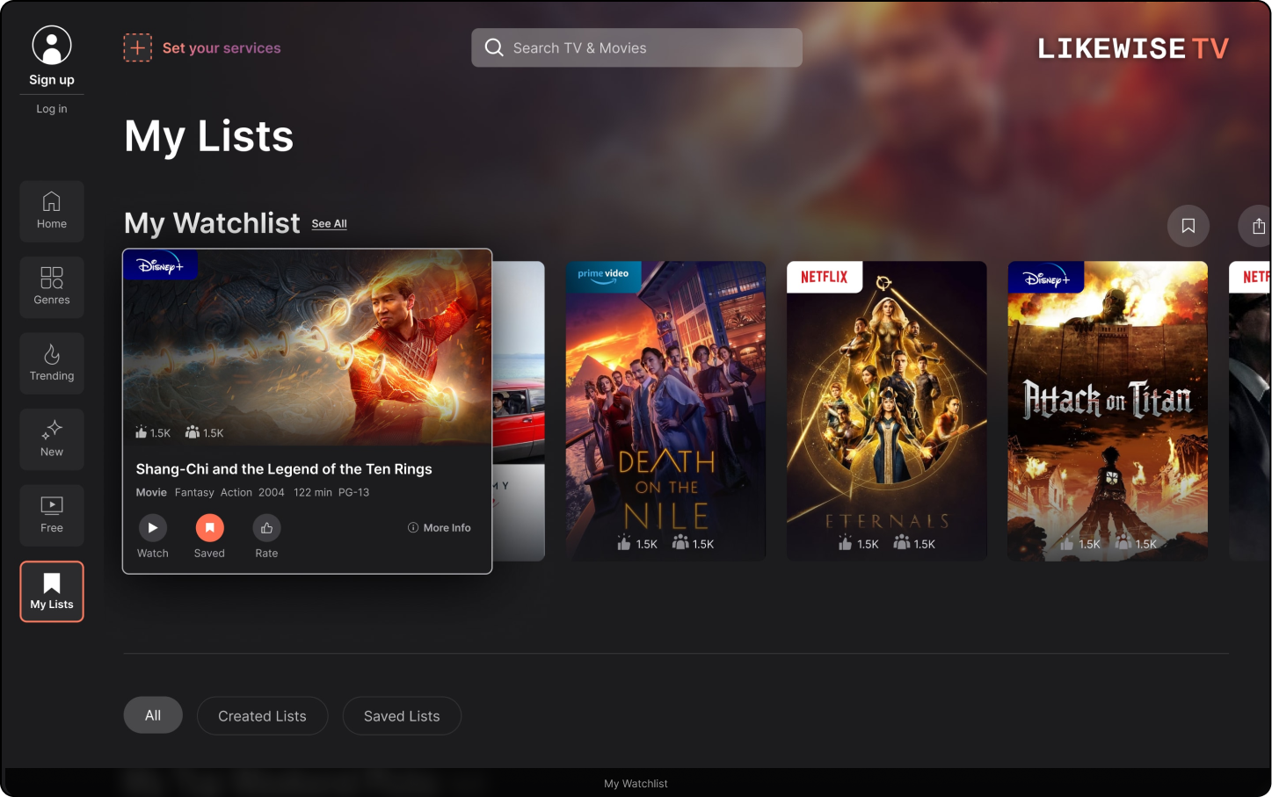Rate Shang-Chi with the thumbs-up button
The width and height of the screenshot is (1272, 797).
tap(266, 527)
